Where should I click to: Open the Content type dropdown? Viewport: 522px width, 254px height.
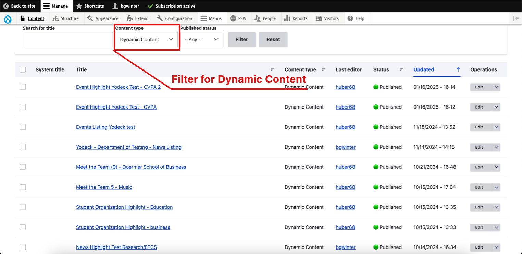tap(146, 40)
